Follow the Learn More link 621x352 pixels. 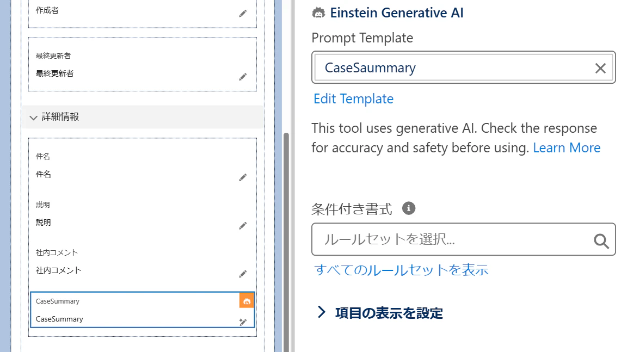pyautogui.click(x=567, y=147)
